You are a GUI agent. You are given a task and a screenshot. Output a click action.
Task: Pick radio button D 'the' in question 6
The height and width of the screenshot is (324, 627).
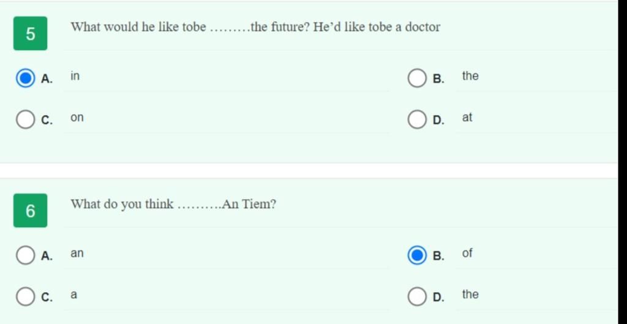(x=417, y=297)
